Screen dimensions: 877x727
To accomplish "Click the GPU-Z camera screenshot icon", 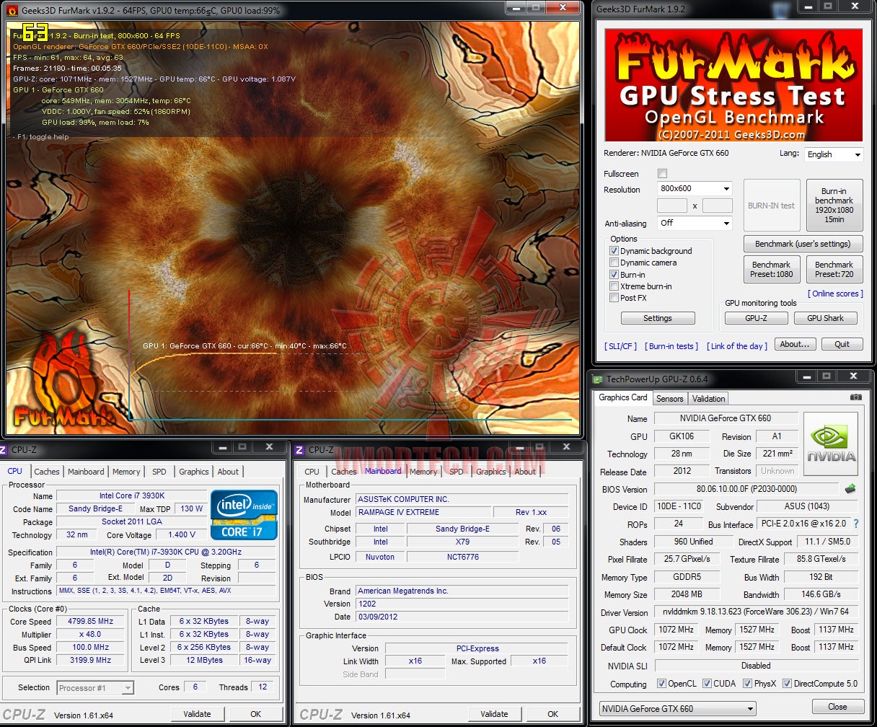I will pos(855,397).
